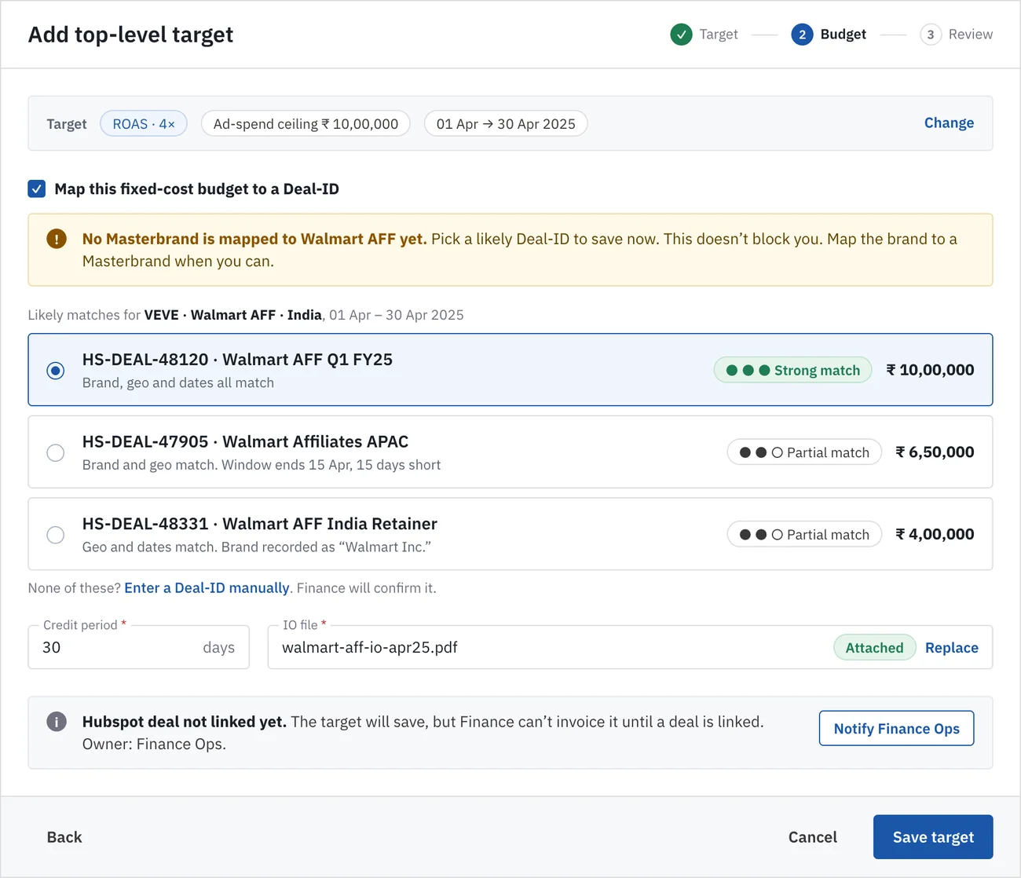Click the Cancel button
Viewport: 1021px width, 878px height.
coord(812,837)
